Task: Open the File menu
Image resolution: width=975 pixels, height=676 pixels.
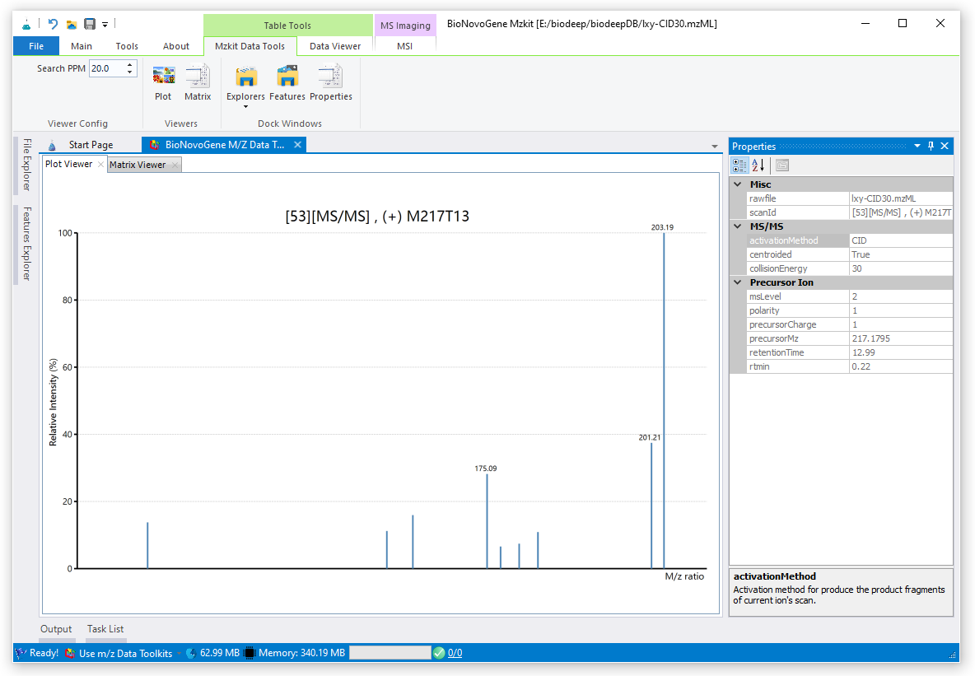Action: tap(36, 46)
